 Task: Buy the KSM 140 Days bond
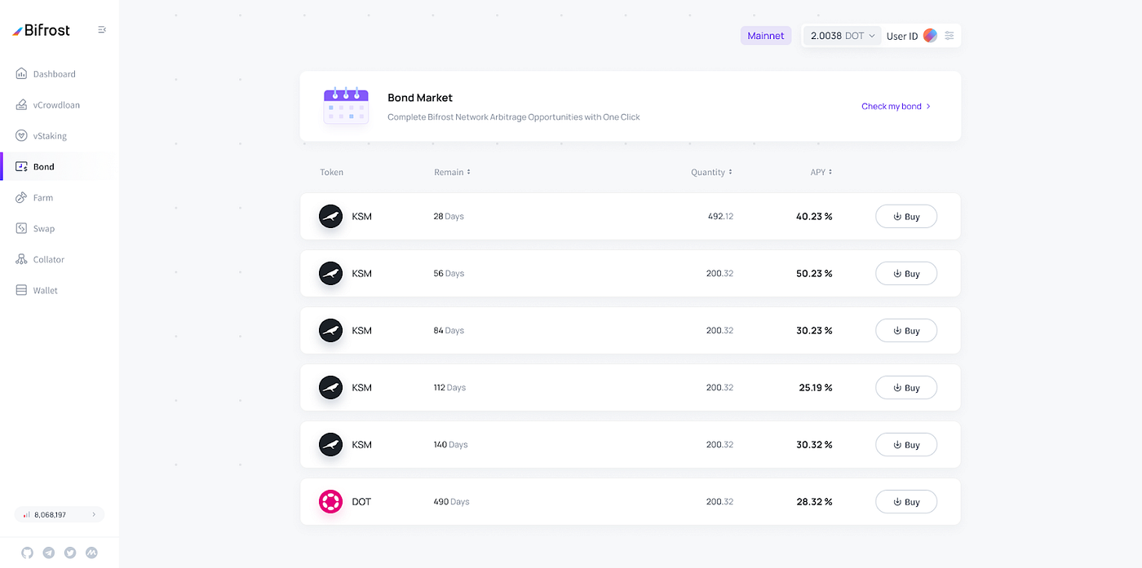[906, 445]
